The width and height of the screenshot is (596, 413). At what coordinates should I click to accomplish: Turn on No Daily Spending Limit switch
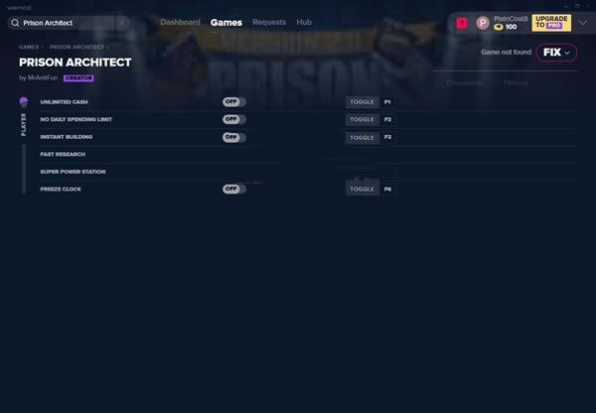click(233, 119)
